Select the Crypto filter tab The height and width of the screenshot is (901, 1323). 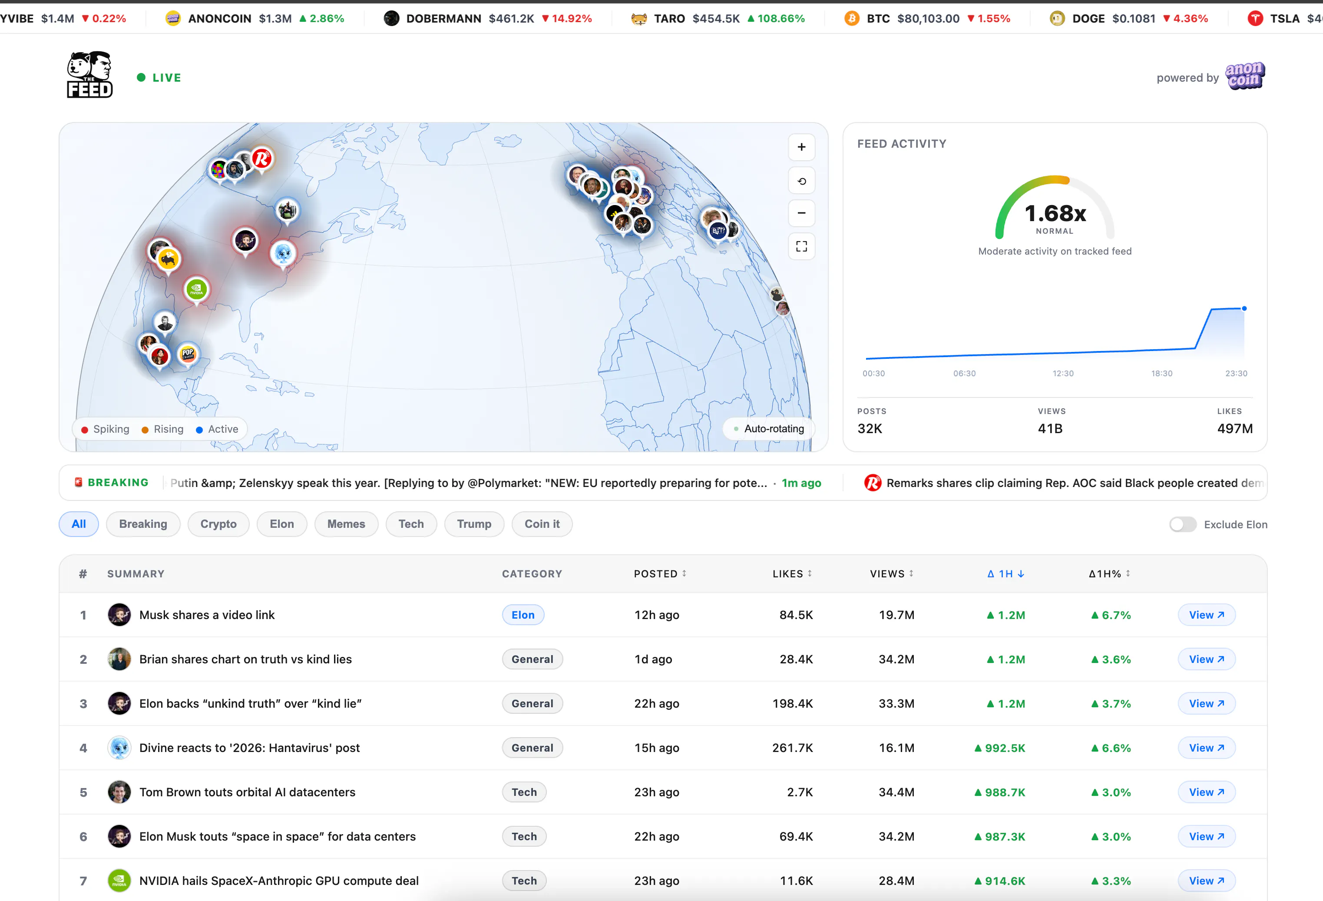(218, 524)
